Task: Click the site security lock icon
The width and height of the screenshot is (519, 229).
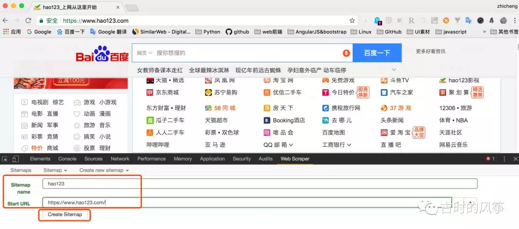Action: [x=41, y=20]
